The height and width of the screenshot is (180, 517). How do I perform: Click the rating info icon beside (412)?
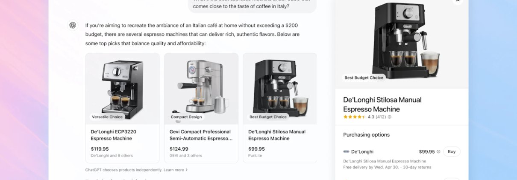coord(389,117)
